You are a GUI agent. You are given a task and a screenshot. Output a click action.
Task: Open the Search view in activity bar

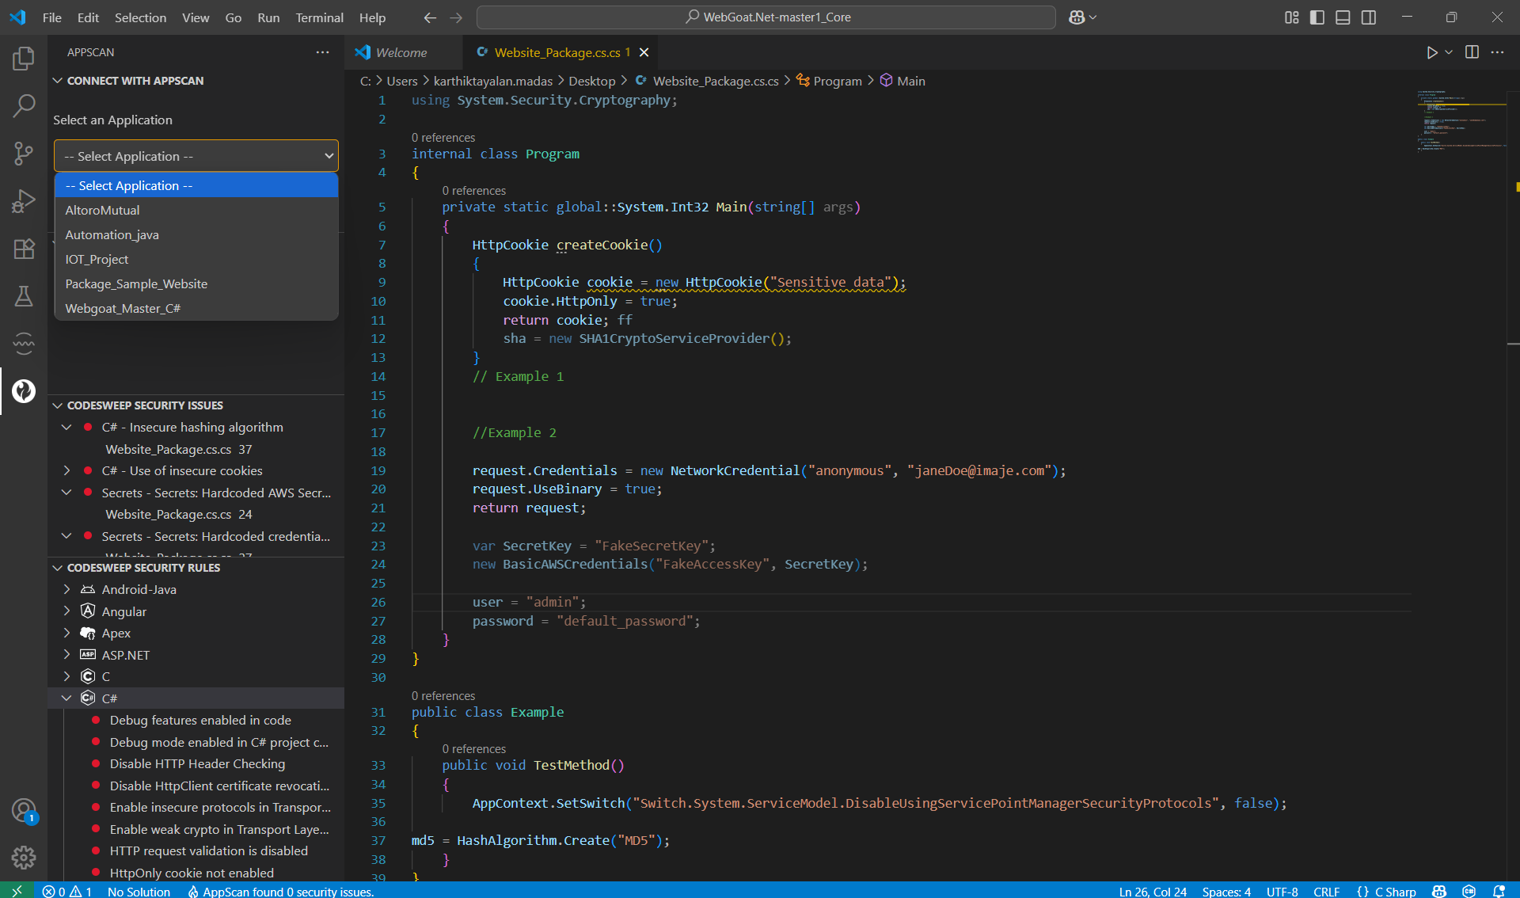coord(24,105)
